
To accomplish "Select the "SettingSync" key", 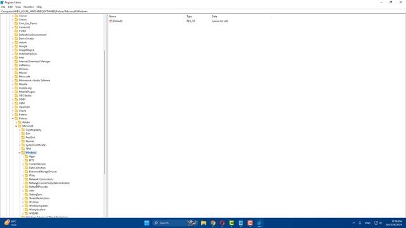I will [36, 194].
